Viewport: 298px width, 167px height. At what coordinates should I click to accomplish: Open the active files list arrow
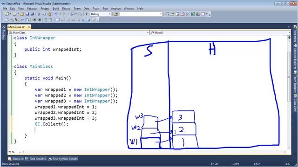click(289, 27)
